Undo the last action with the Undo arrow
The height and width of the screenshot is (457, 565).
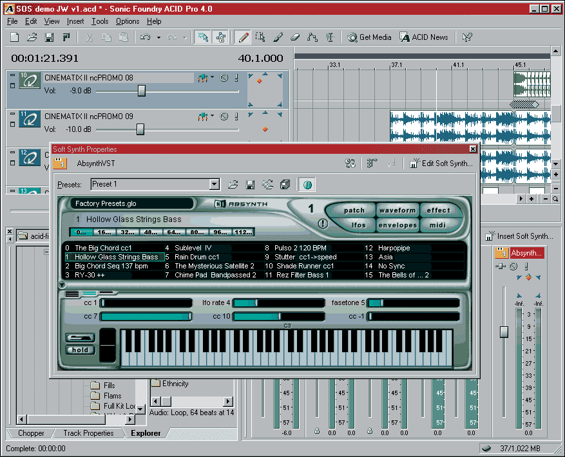[x=145, y=37]
